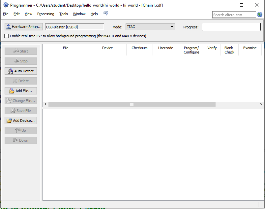Click the Progress bar

[x=231, y=27]
